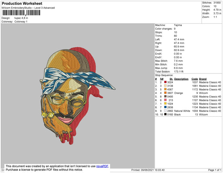Select the black 5160 thread swatch
Screen dimensions: 223x173
click(165, 114)
